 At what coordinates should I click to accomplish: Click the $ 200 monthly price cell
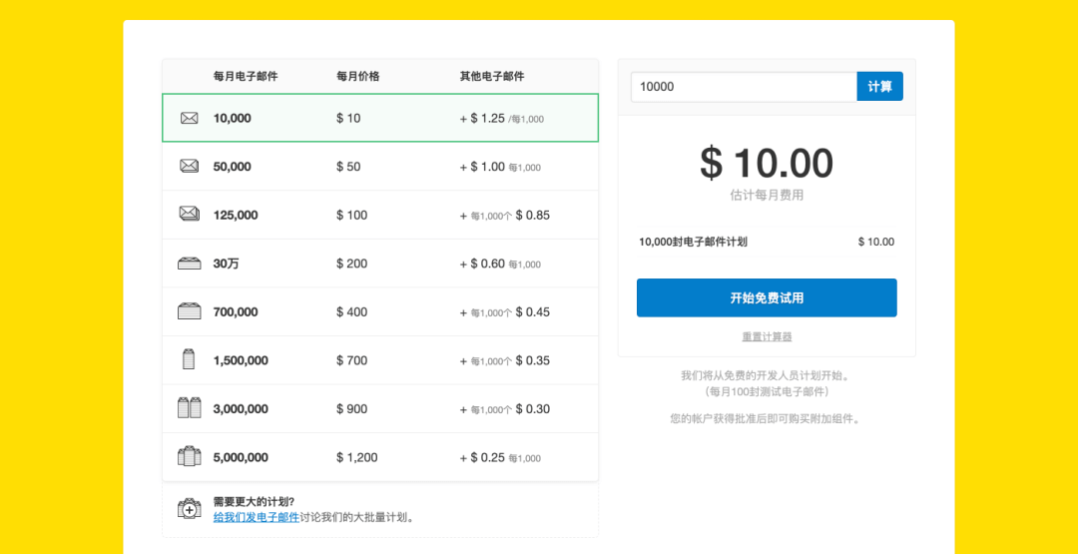point(352,264)
